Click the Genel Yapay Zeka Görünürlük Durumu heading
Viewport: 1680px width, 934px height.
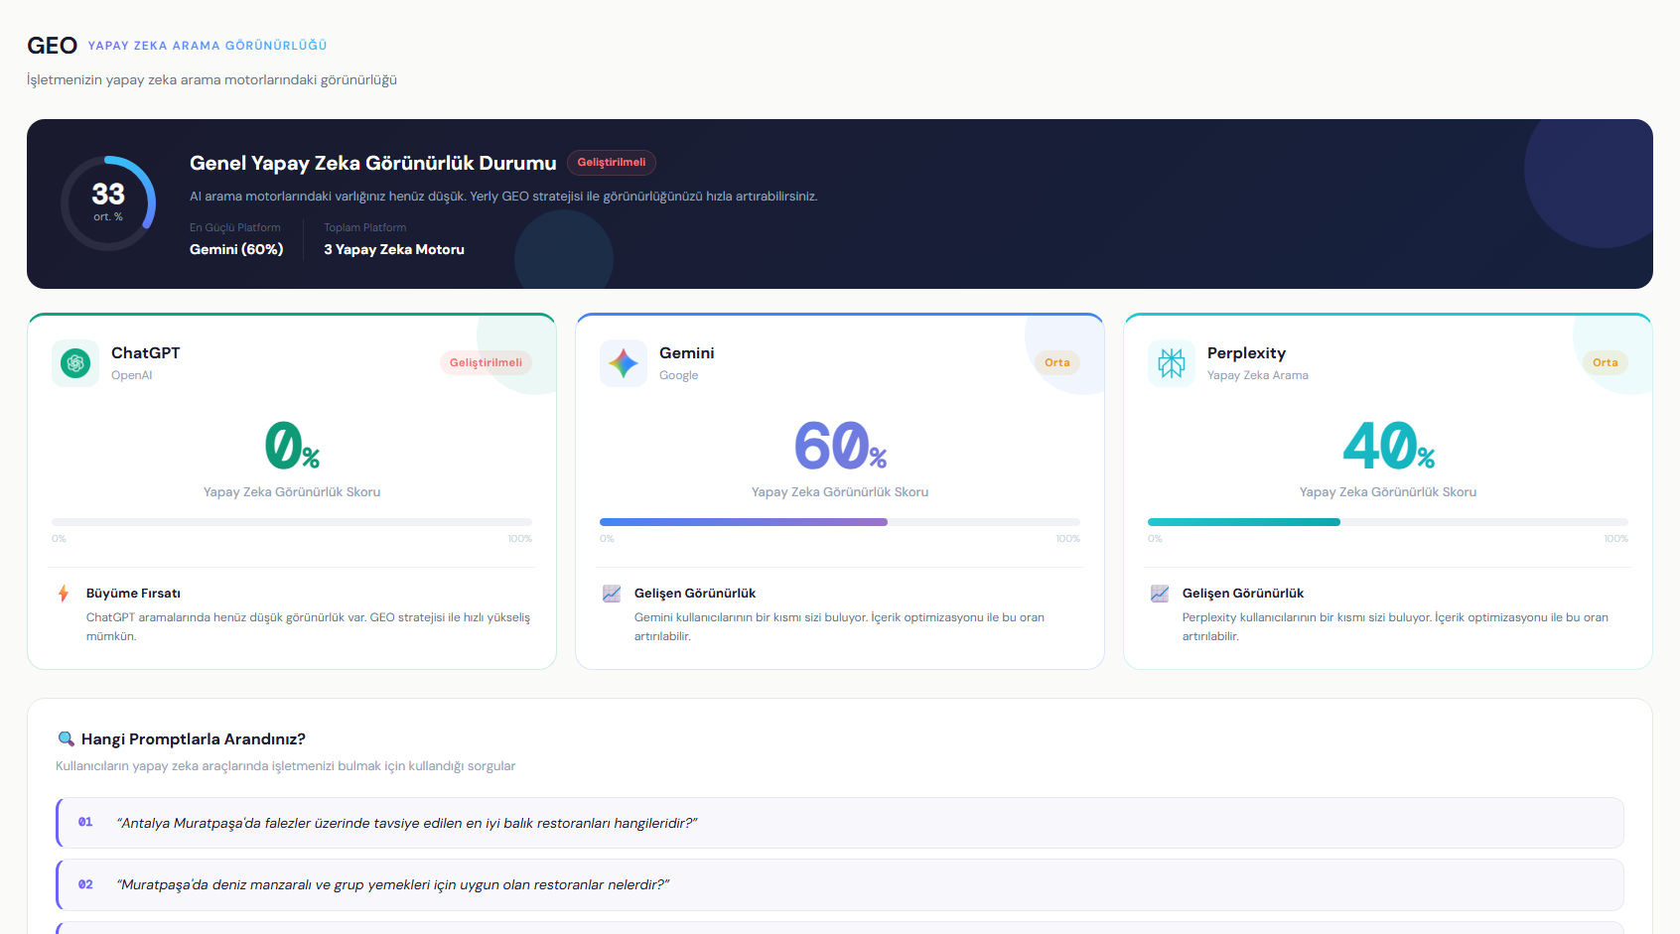(373, 163)
